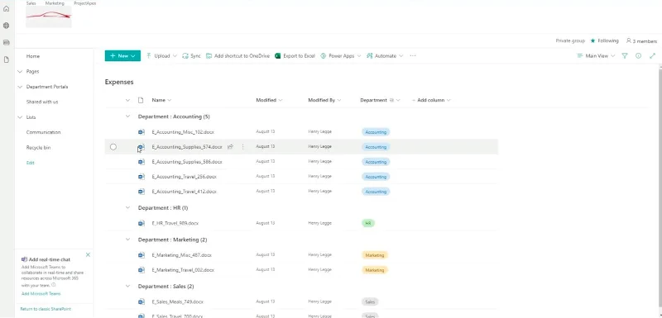This screenshot has height=318, width=662.
Task: Click Word icon of E_Accounting_Misc_102.docx
Action: pos(141,132)
